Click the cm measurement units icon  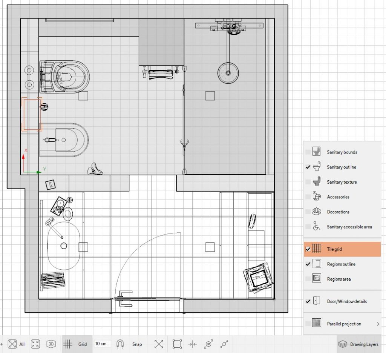coord(208,344)
